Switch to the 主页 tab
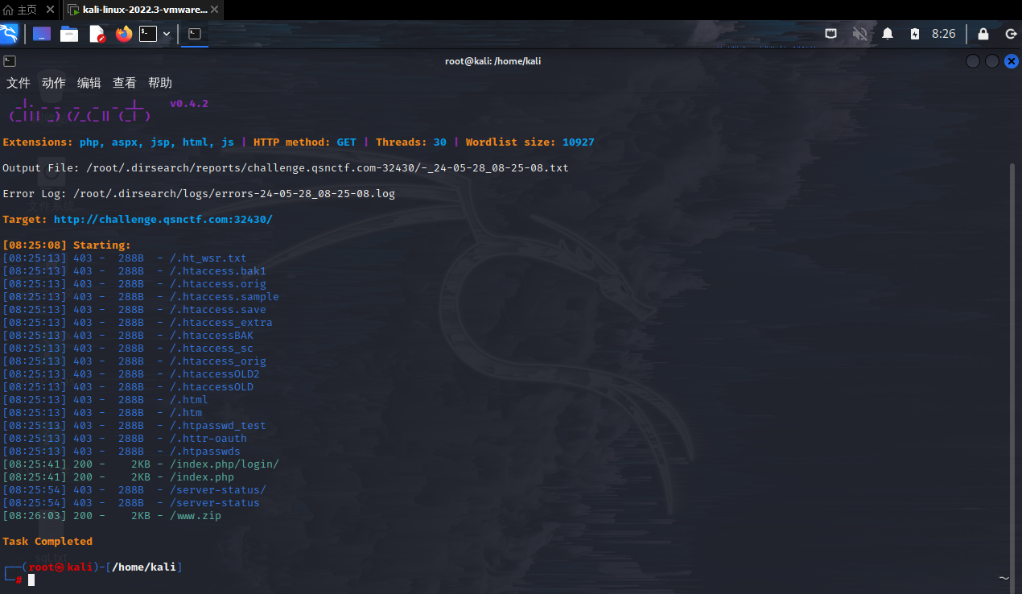 click(20, 10)
